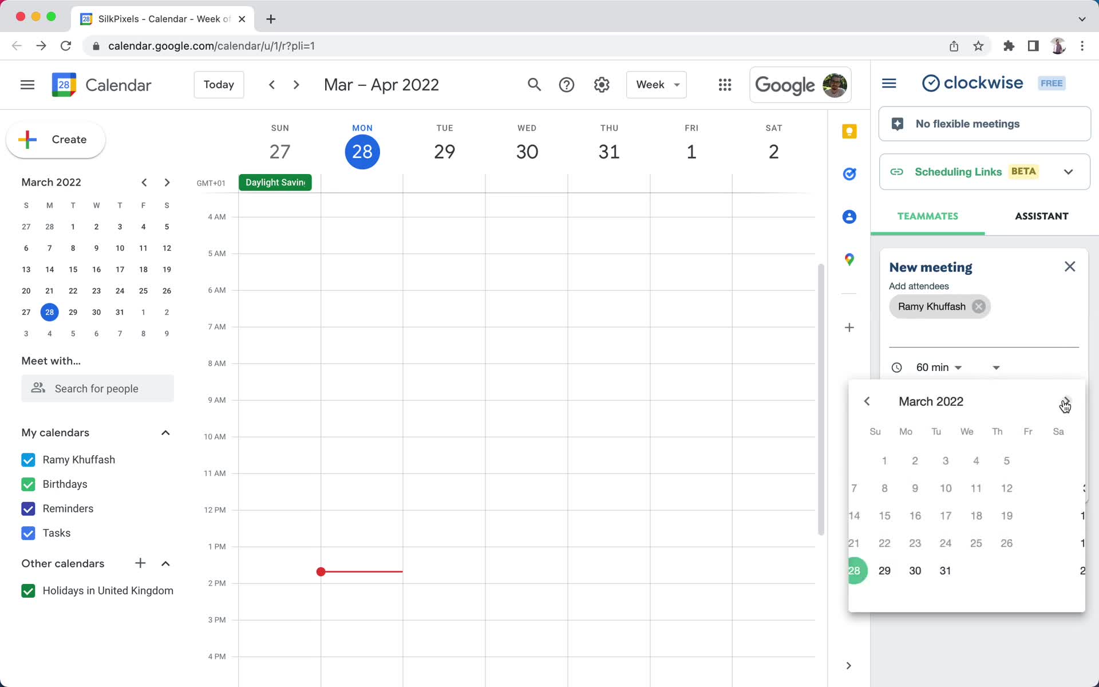Screen dimensions: 1099x687
Task: Pick day 31 in Clockwise date picker
Action: click(946, 571)
